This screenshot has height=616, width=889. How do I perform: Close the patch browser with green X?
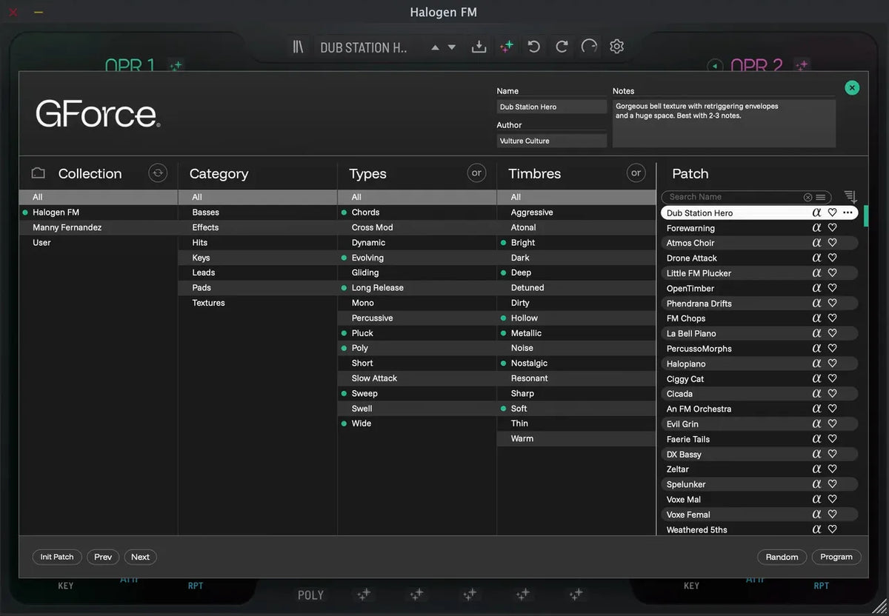tap(852, 88)
